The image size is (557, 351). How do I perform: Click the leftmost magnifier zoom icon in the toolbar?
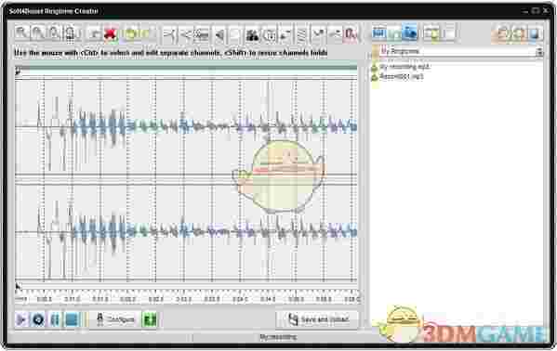(x=21, y=33)
